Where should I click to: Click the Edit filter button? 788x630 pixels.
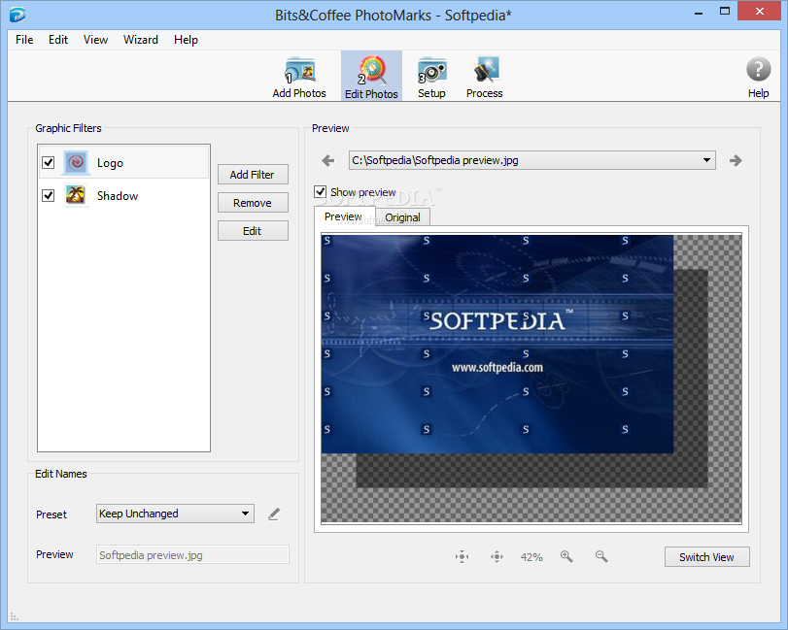point(253,231)
